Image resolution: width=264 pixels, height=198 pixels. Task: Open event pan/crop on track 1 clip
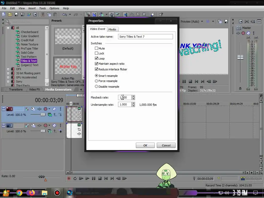79,113
